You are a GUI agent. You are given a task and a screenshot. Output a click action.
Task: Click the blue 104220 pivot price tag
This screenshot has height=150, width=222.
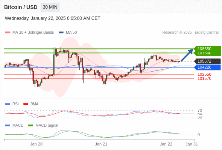(207, 67)
